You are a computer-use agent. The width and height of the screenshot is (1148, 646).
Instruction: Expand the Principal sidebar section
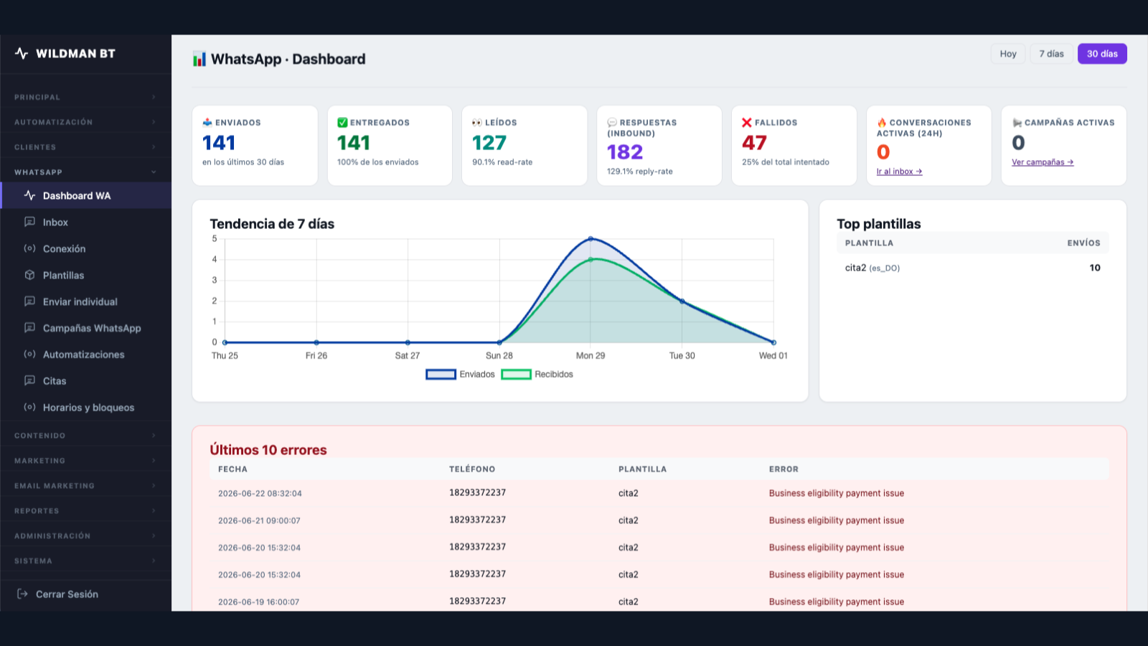coord(85,97)
